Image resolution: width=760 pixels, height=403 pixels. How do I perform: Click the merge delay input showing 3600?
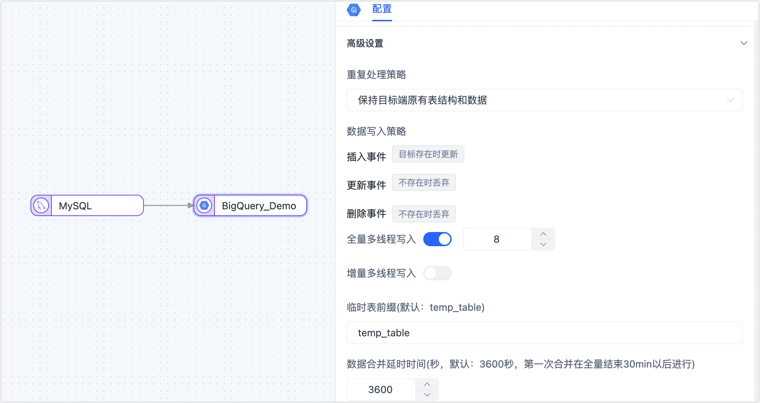point(380,389)
